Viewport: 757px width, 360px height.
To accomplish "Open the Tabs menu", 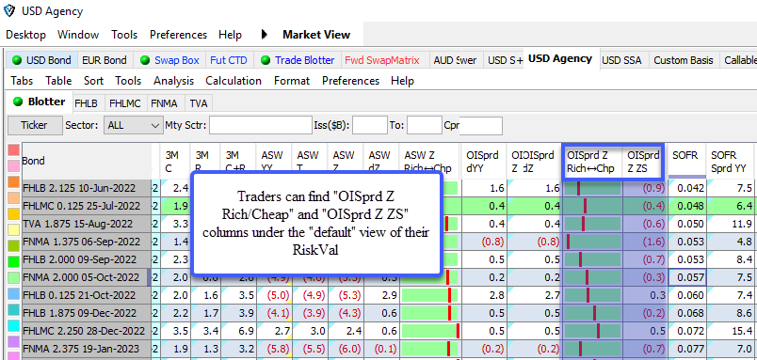I will pyautogui.click(x=22, y=81).
